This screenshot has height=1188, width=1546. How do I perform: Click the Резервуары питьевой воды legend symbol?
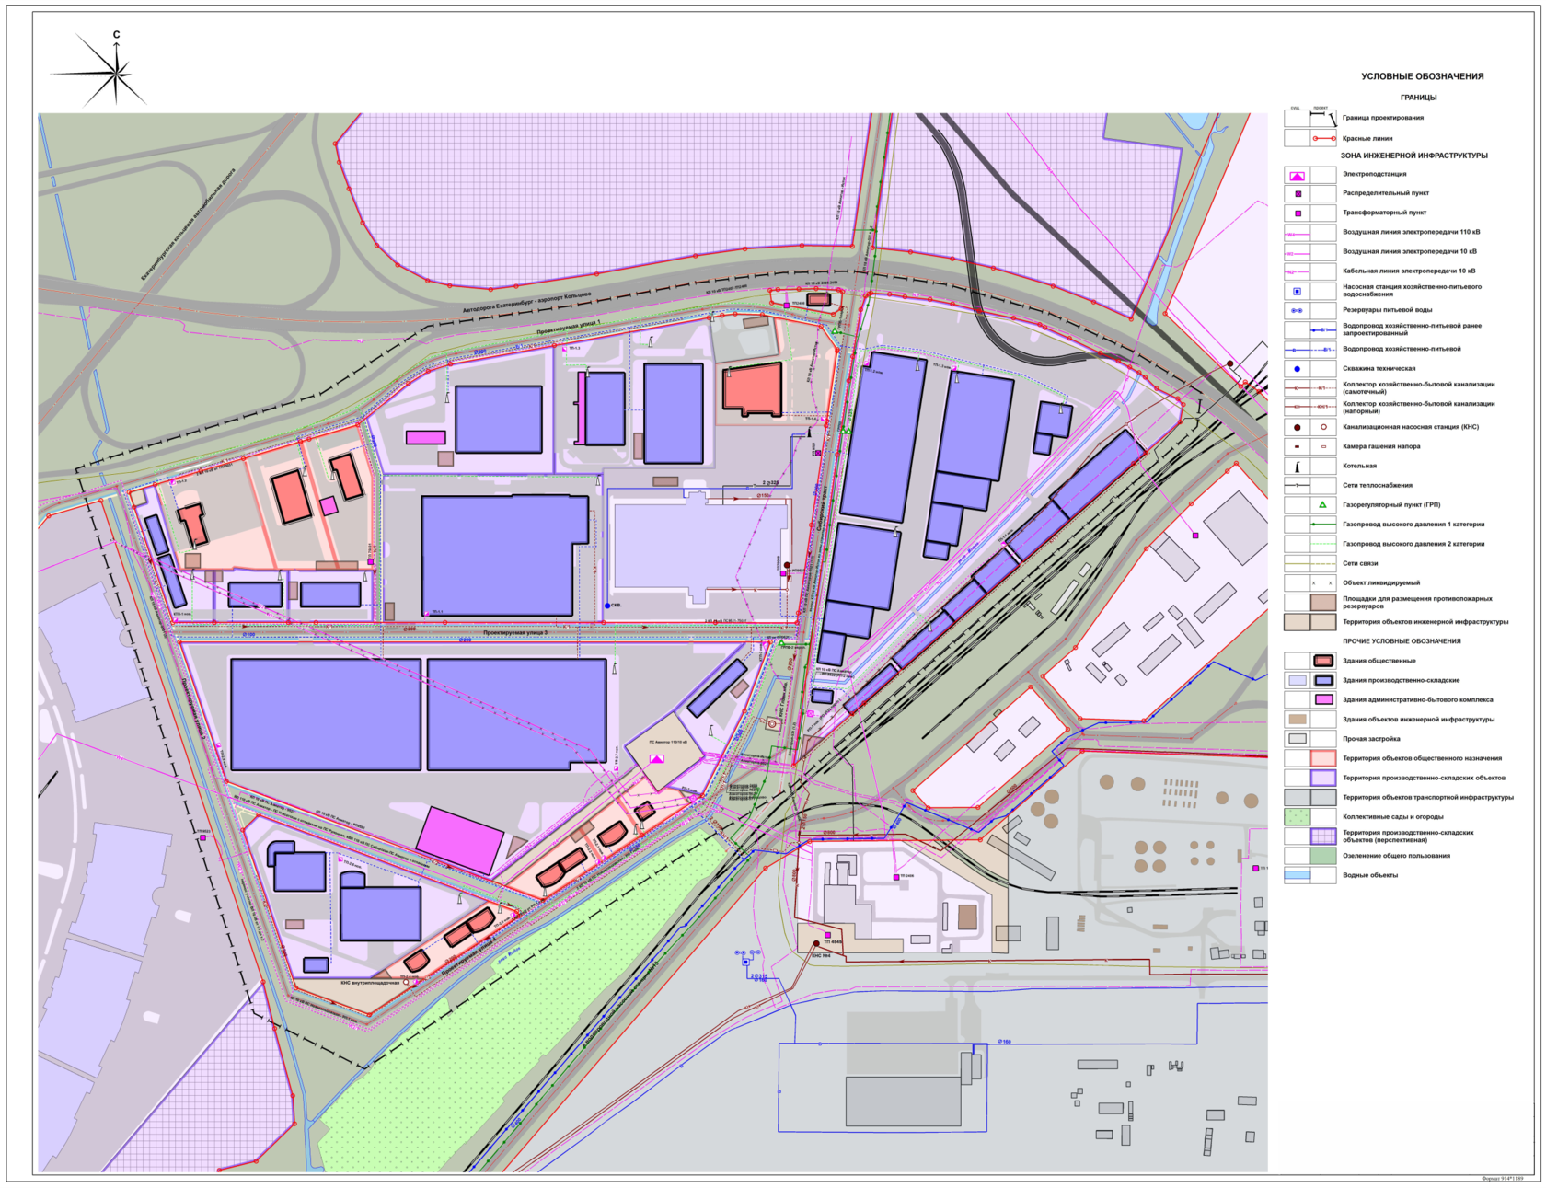pyautogui.click(x=1297, y=311)
